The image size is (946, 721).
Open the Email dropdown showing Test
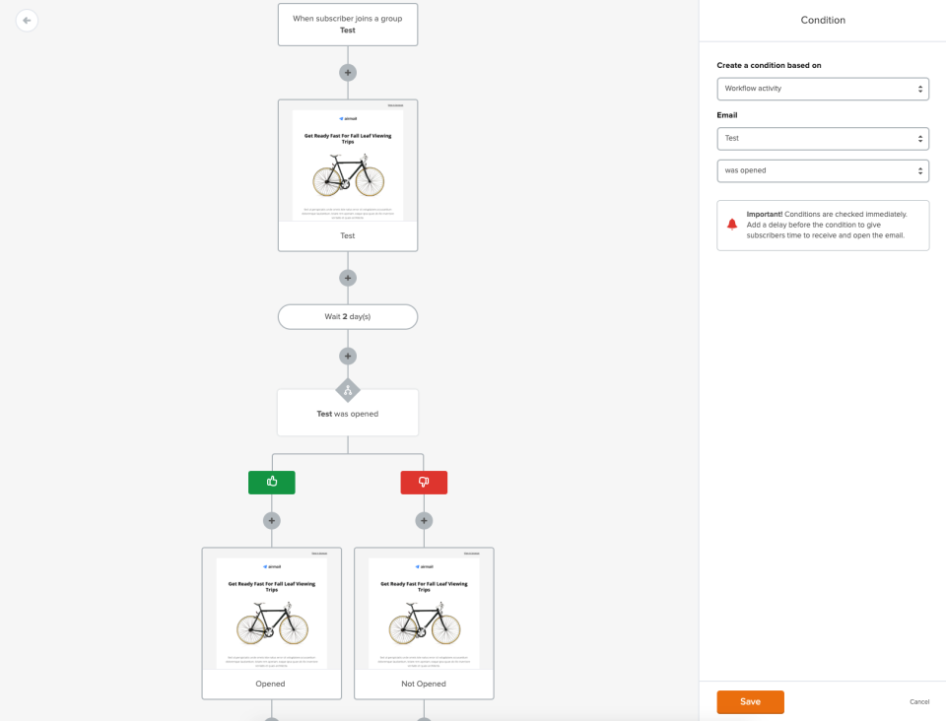point(823,138)
